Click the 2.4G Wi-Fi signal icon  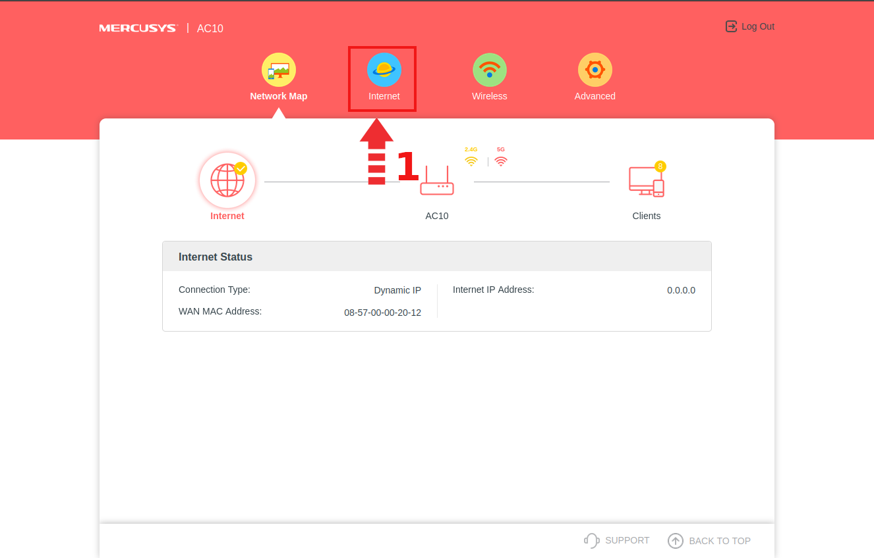[x=471, y=161]
